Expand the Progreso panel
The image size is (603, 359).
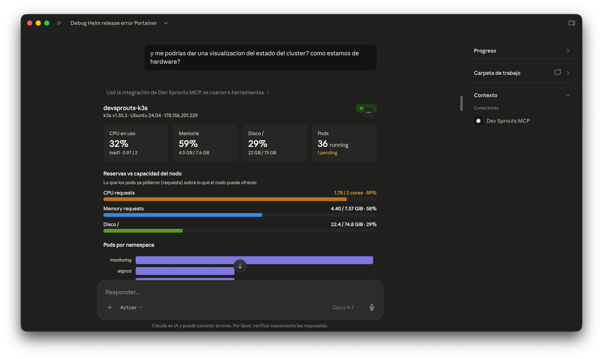coord(522,51)
